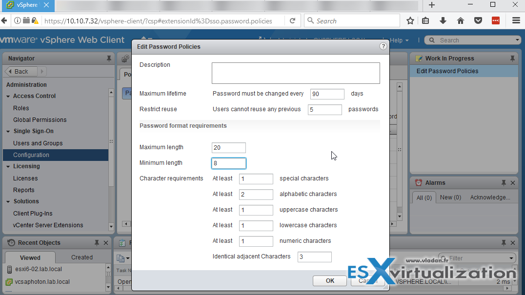Click the alphabetic characters count field
Screen dimensions: 525x295
point(256,195)
